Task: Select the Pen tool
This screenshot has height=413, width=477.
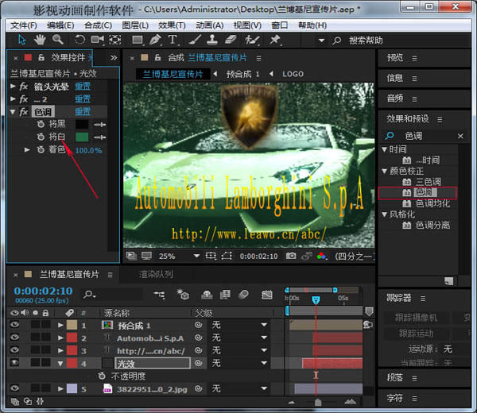Action: [x=155, y=40]
